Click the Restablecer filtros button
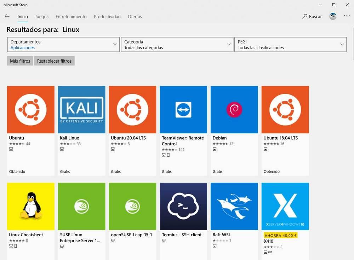The image size is (354, 260). pyautogui.click(x=54, y=61)
